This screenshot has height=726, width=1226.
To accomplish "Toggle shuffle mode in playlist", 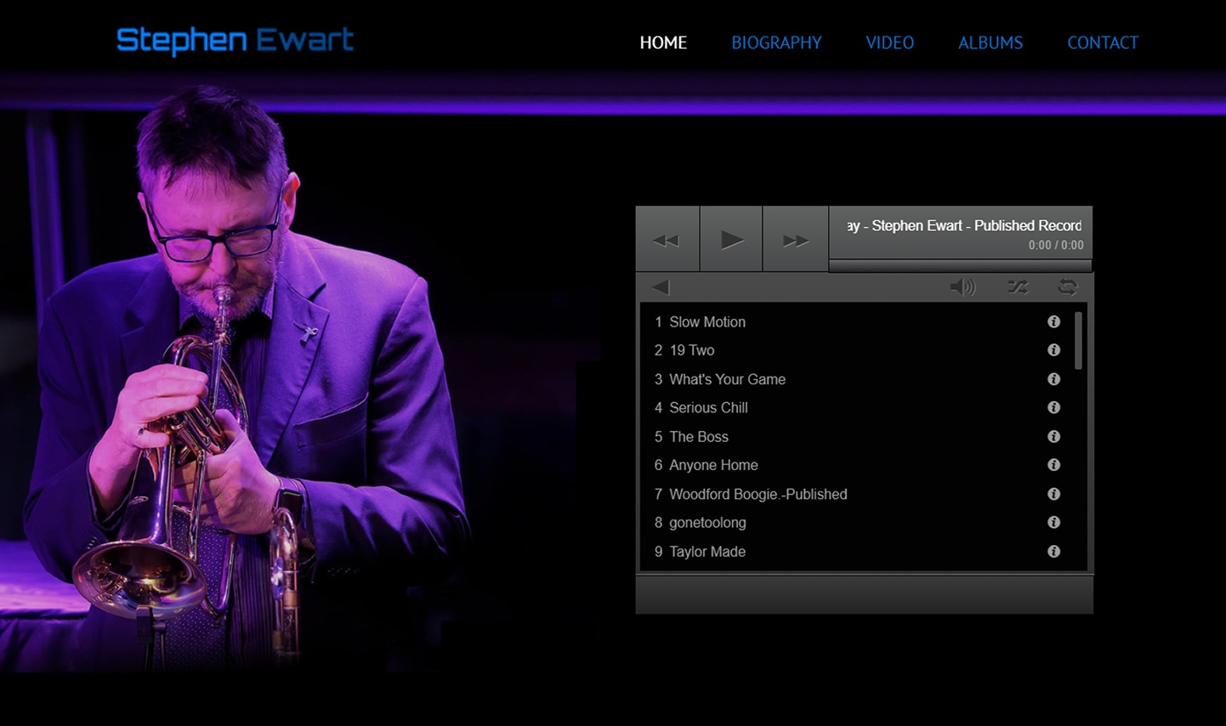I will [x=1018, y=287].
